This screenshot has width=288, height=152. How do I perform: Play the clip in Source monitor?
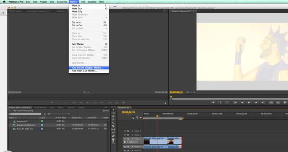tap(88, 103)
